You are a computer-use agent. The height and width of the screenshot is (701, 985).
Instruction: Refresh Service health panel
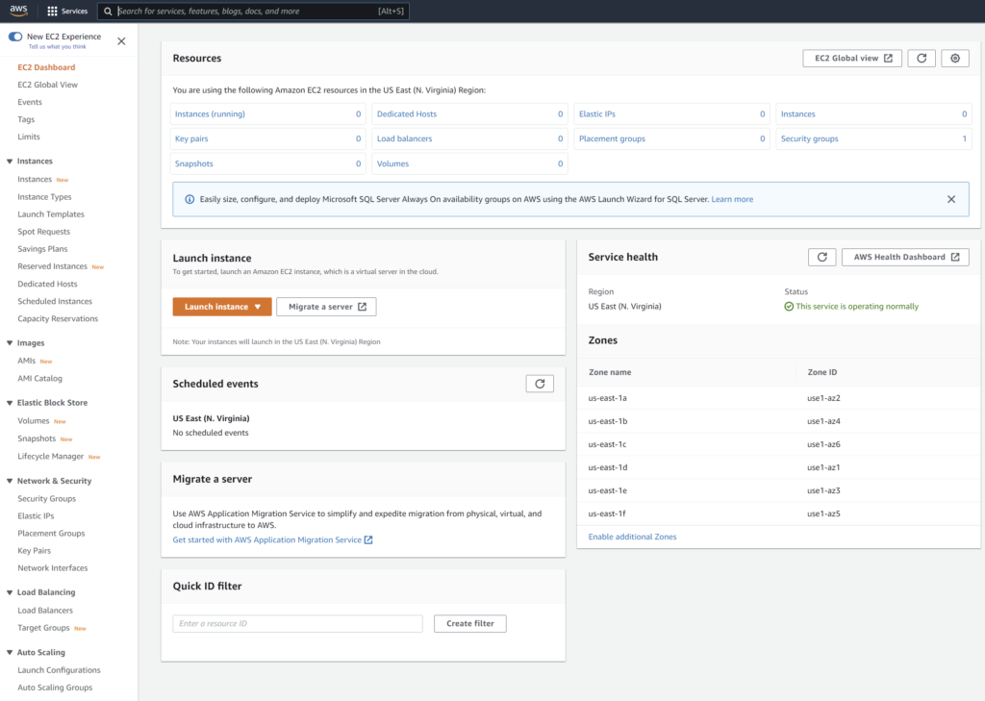[x=821, y=257]
